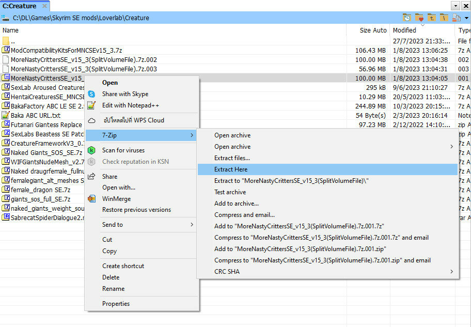Select Extract files... in the 7-Zip submenu
This screenshot has width=471, height=327.
click(x=327, y=158)
